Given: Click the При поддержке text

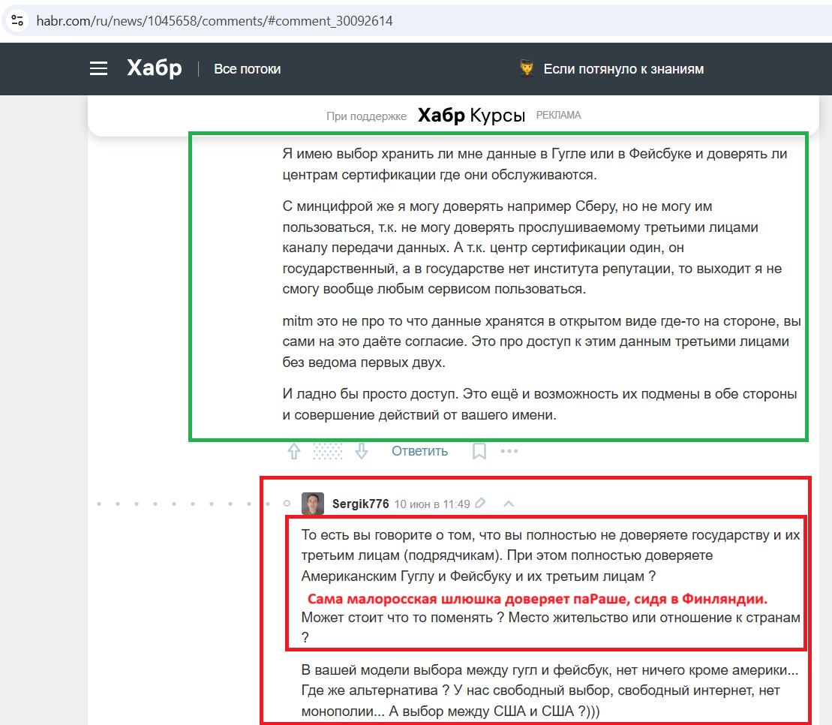Looking at the screenshot, I should click(x=367, y=116).
